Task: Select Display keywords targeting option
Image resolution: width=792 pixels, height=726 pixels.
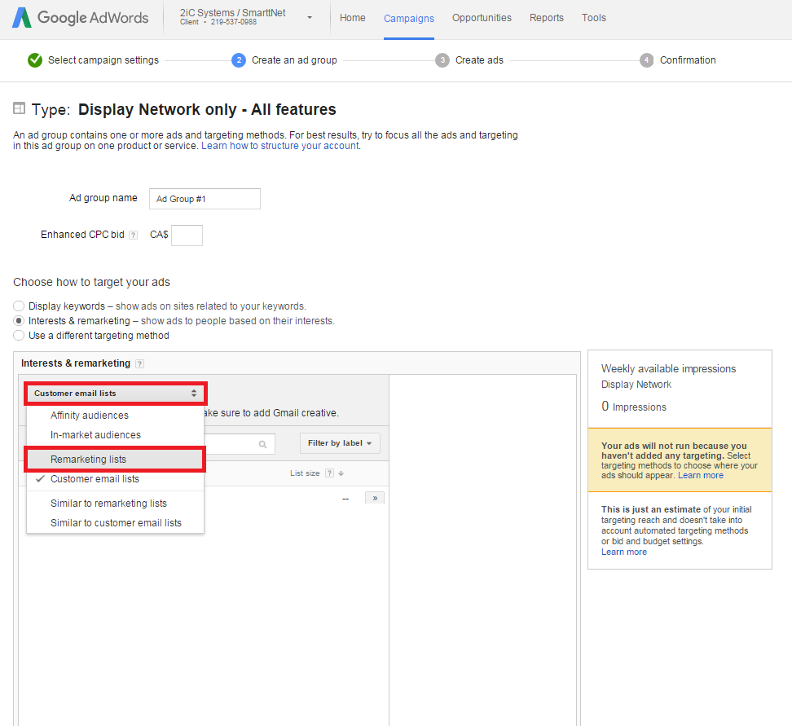Action: pos(19,306)
